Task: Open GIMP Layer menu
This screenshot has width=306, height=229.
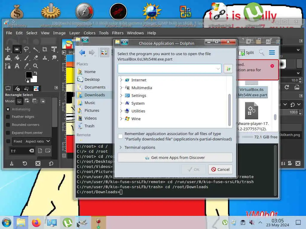Action: [x=74, y=33]
